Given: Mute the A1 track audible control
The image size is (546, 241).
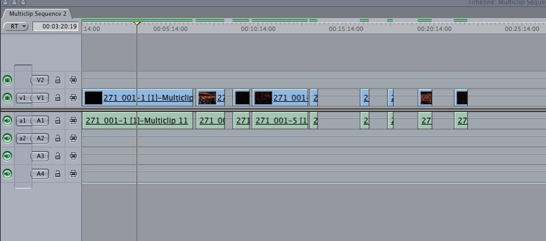Looking at the screenshot, I should pyautogui.click(x=7, y=121).
